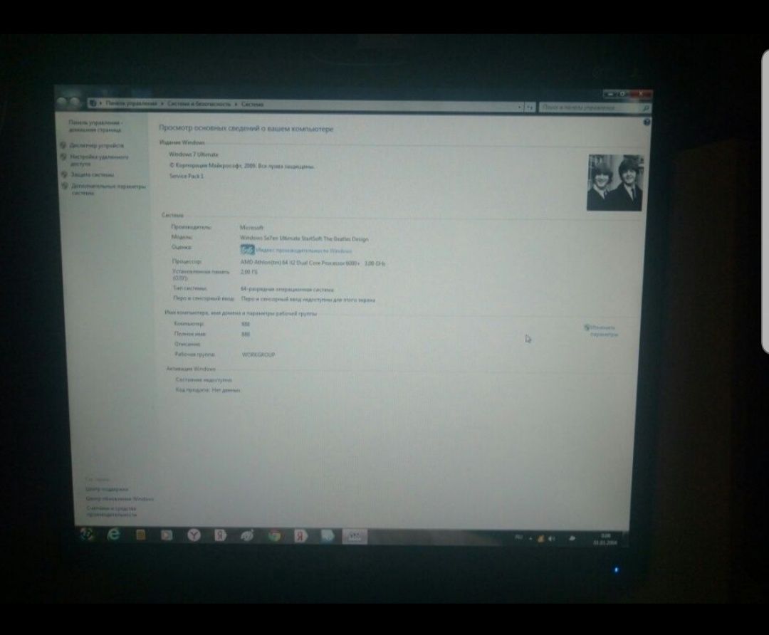This screenshot has height=635, width=769.
Task: Click the Show desktop strip
Action: tap(625, 540)
